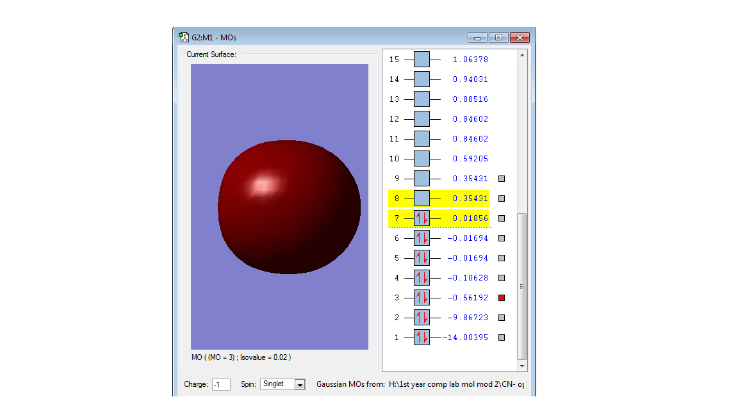Select the occupancy box of orbital 11

click(422, 139)
